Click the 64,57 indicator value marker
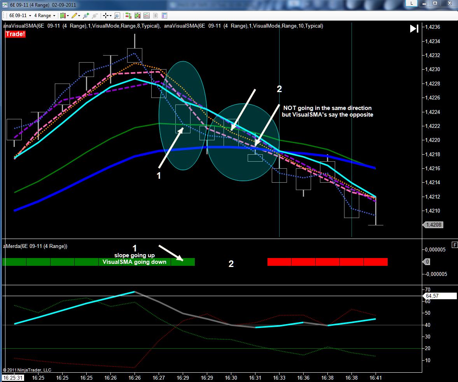 (x=440, y=296)
